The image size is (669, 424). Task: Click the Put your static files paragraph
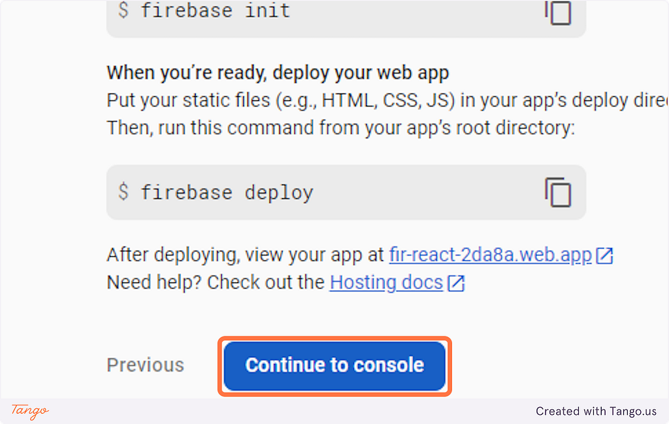click(x=387, y=101)
